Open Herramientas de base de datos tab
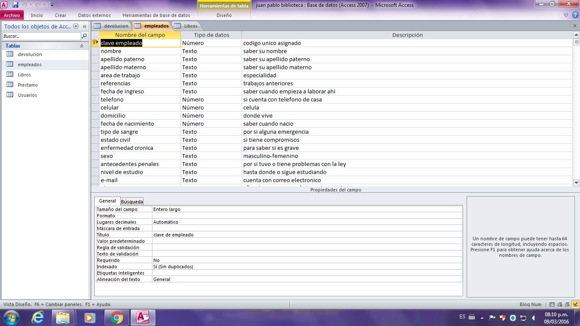Screen dimensions: 580x326 156,15
